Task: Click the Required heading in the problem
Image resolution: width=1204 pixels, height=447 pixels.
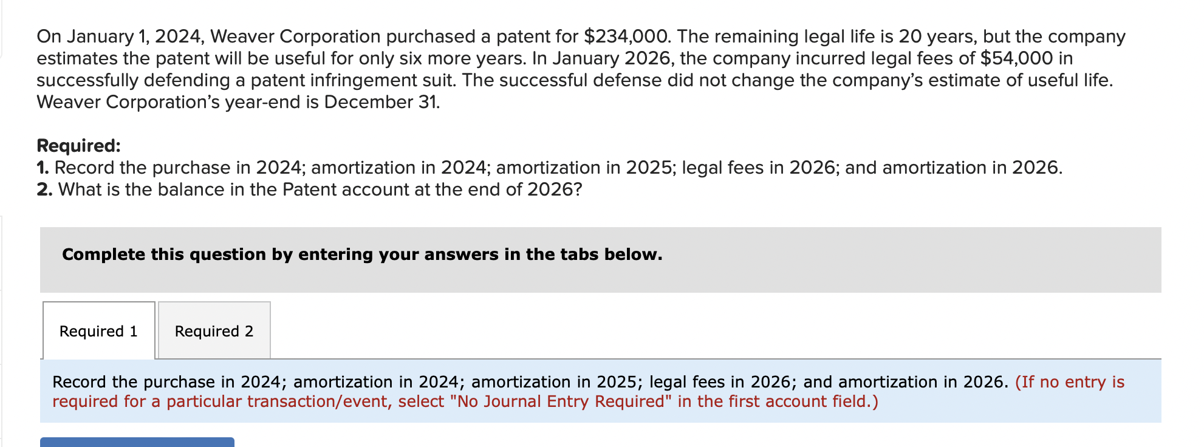Action: tap(79, 145)
